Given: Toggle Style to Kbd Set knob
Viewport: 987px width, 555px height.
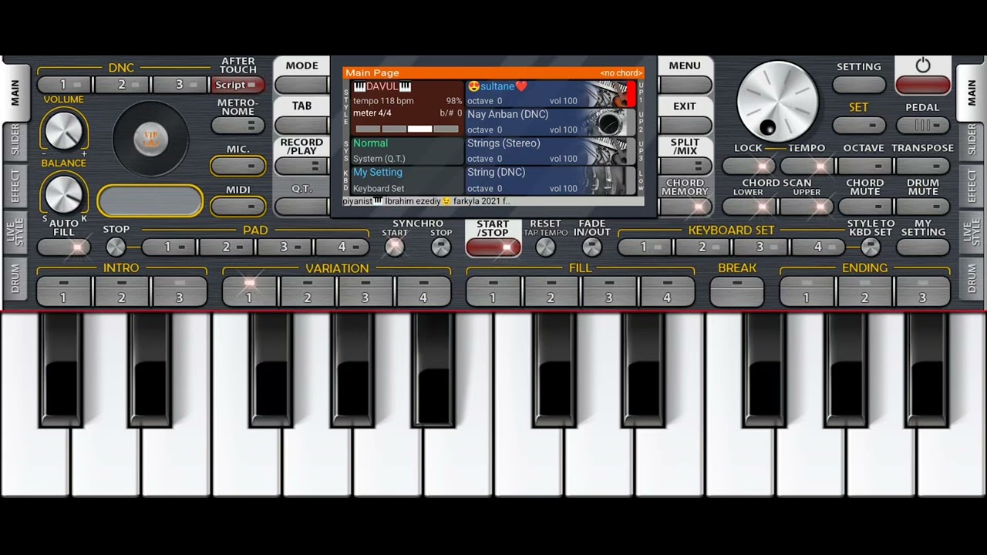Looking at the screenshot, I should [871, 247].
